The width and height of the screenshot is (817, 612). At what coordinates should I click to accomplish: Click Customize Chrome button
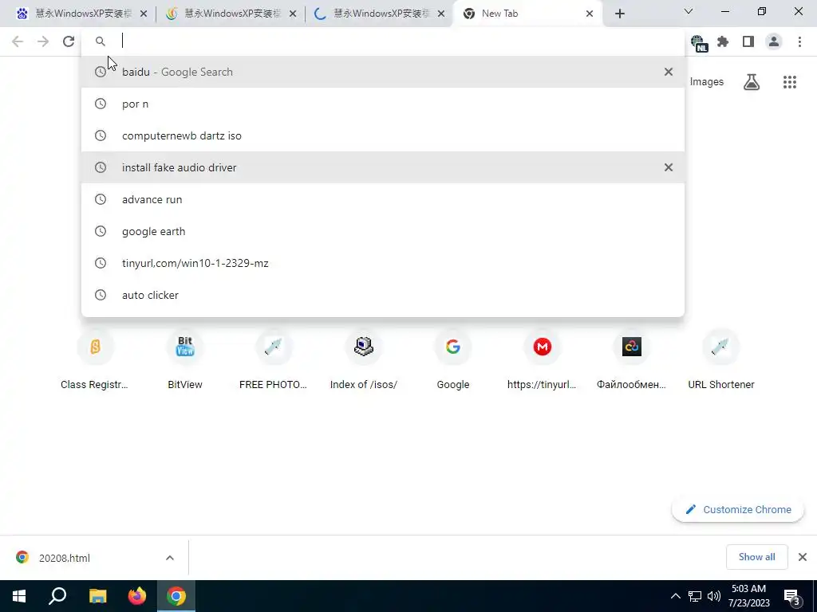click(738, 509)
